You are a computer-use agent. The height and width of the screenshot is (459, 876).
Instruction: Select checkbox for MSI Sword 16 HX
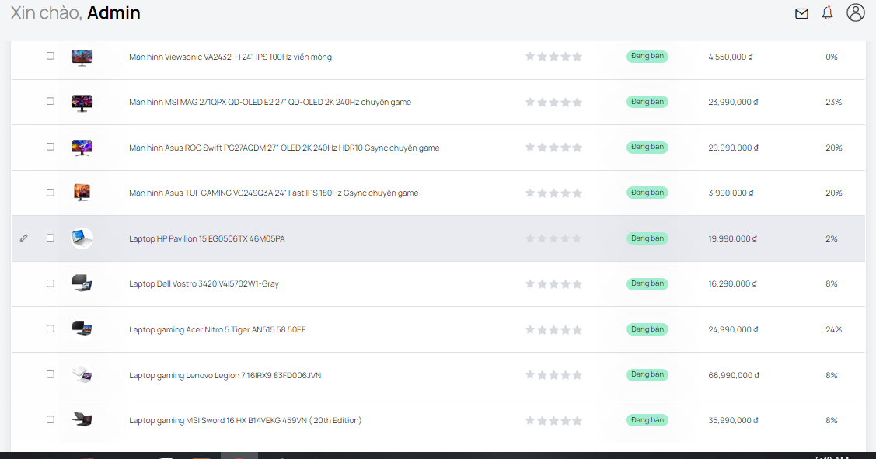pos(51,419)
